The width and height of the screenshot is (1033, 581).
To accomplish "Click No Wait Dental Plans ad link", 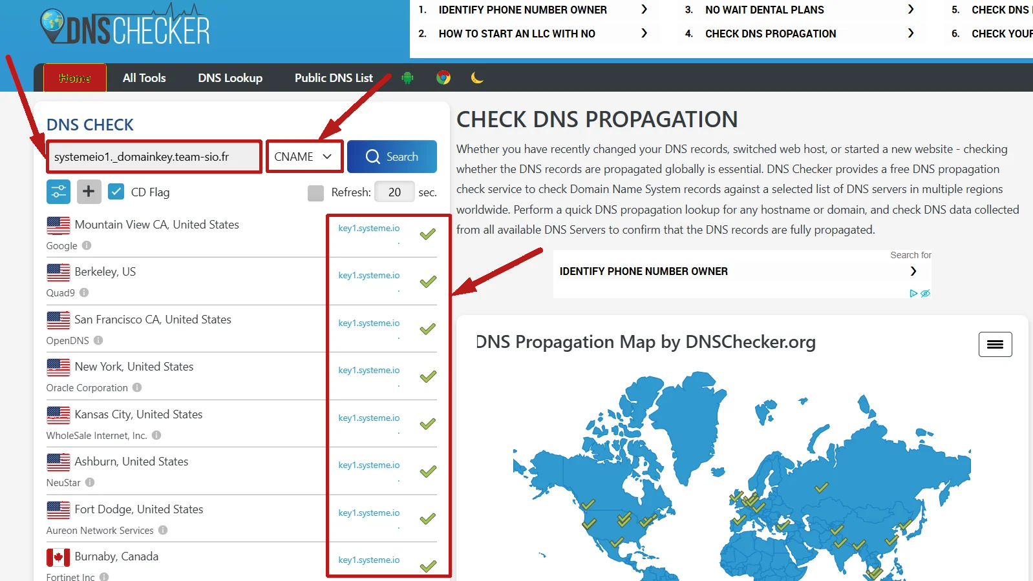I will (765, 10).
